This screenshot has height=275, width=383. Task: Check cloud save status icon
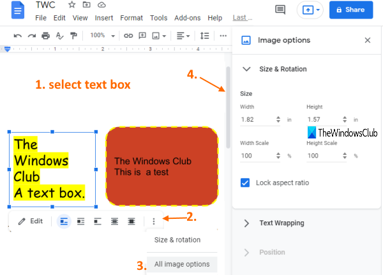click(x=101, y=4)
